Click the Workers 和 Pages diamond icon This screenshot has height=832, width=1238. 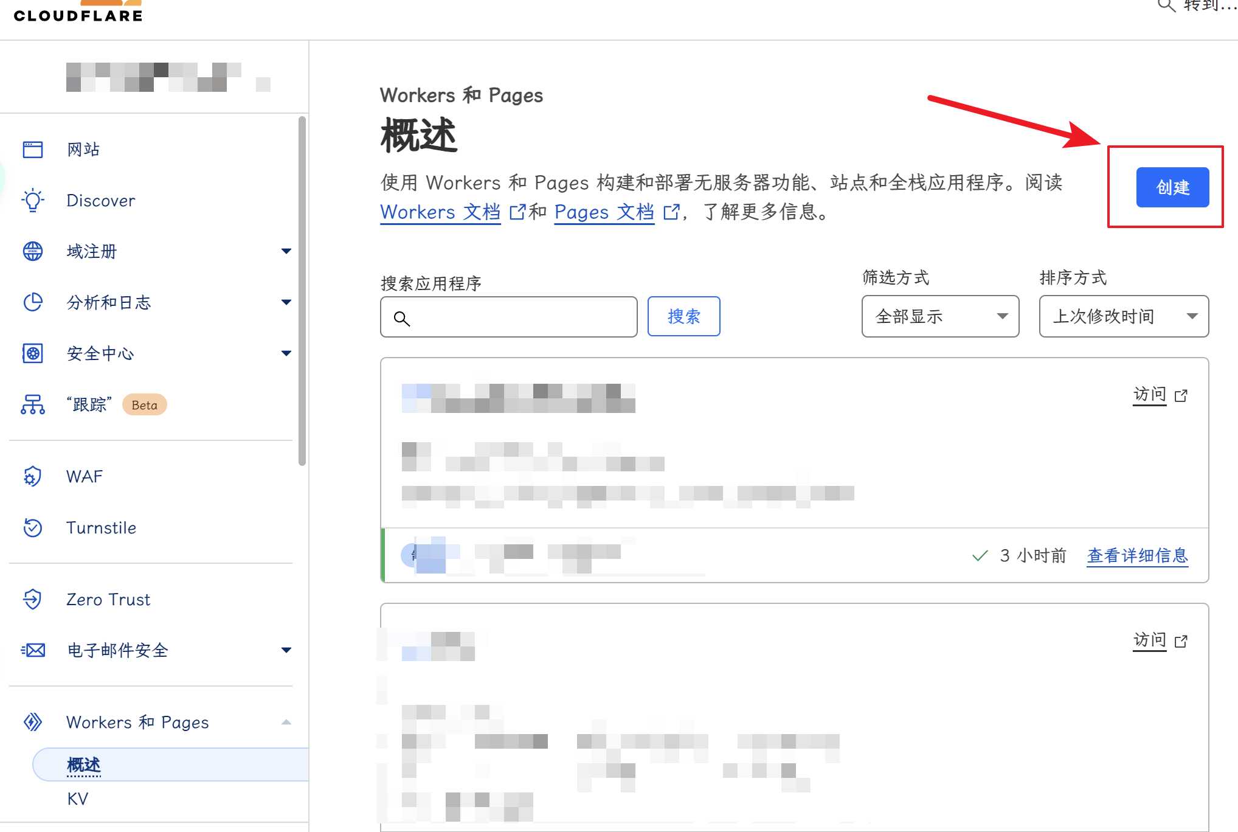pos(33,722)
